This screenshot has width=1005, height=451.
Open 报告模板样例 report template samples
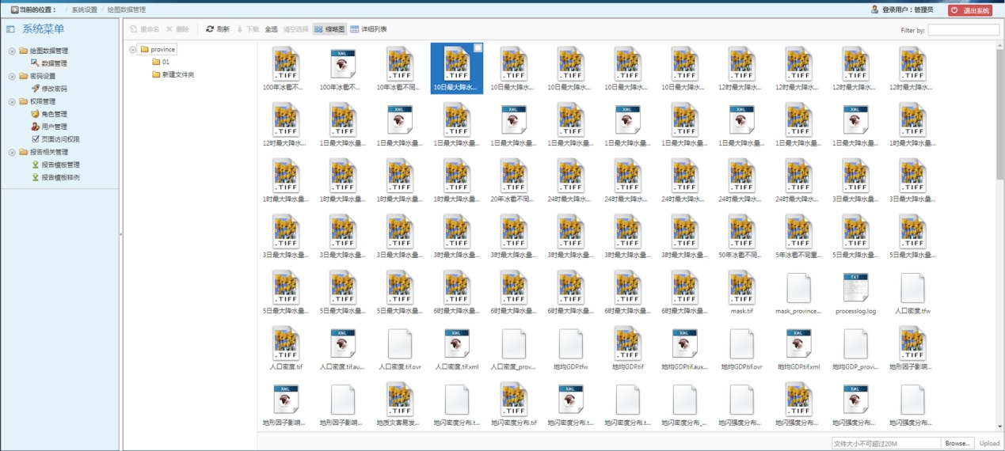coord(60,177)
